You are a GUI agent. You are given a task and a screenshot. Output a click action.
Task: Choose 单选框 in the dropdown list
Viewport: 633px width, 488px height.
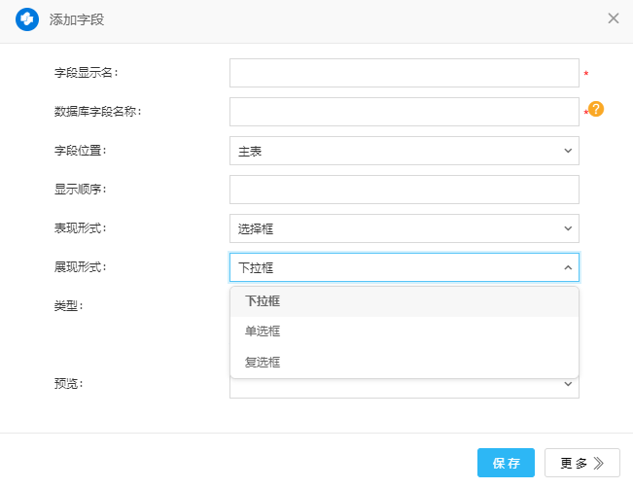click(263, 331)
